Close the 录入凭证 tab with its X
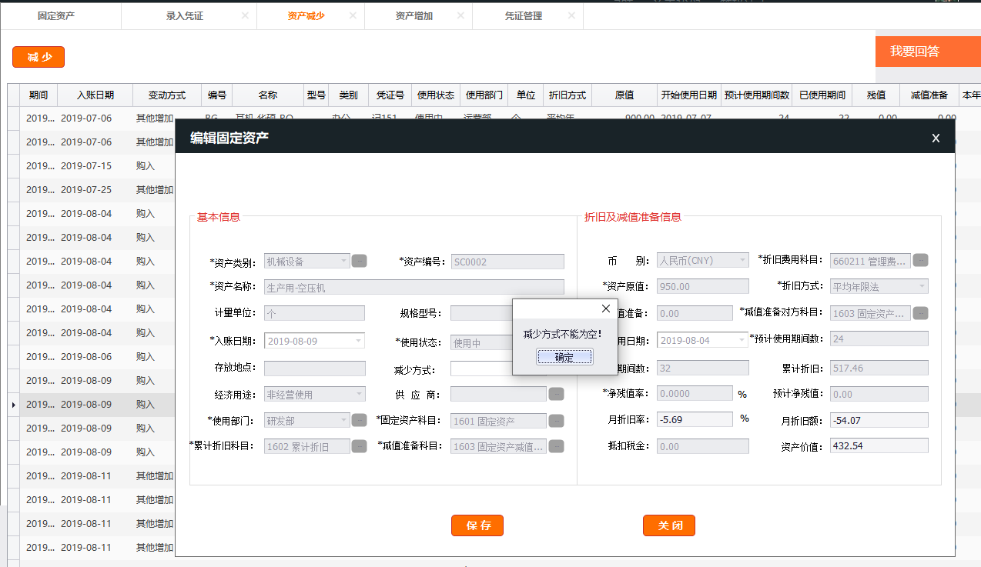The height and width of the screenshot is (567, 981). point(245,15)
